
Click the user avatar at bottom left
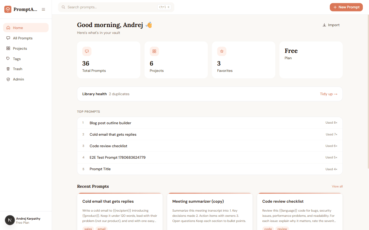(x=10, y=220)
